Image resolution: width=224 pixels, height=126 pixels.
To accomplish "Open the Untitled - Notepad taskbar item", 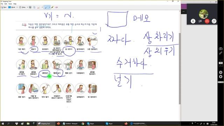I will pos(70,124).
